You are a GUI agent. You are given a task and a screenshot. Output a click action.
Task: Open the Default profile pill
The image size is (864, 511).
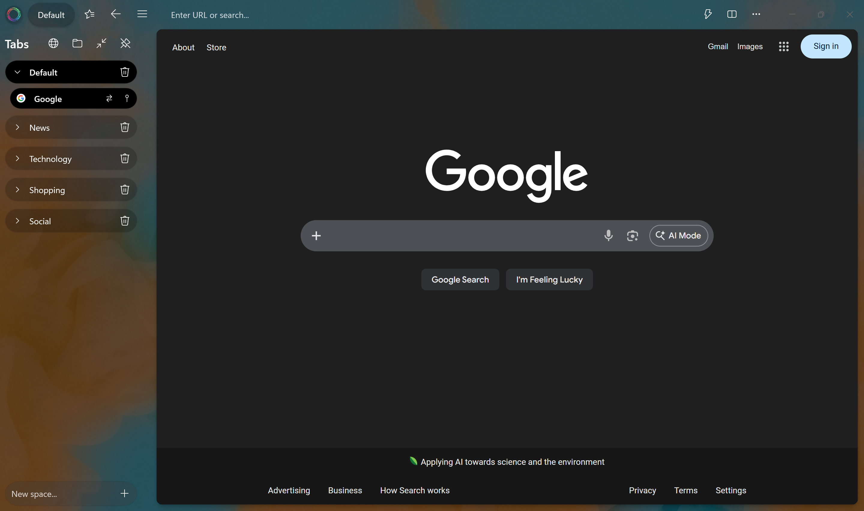[51, 15]
